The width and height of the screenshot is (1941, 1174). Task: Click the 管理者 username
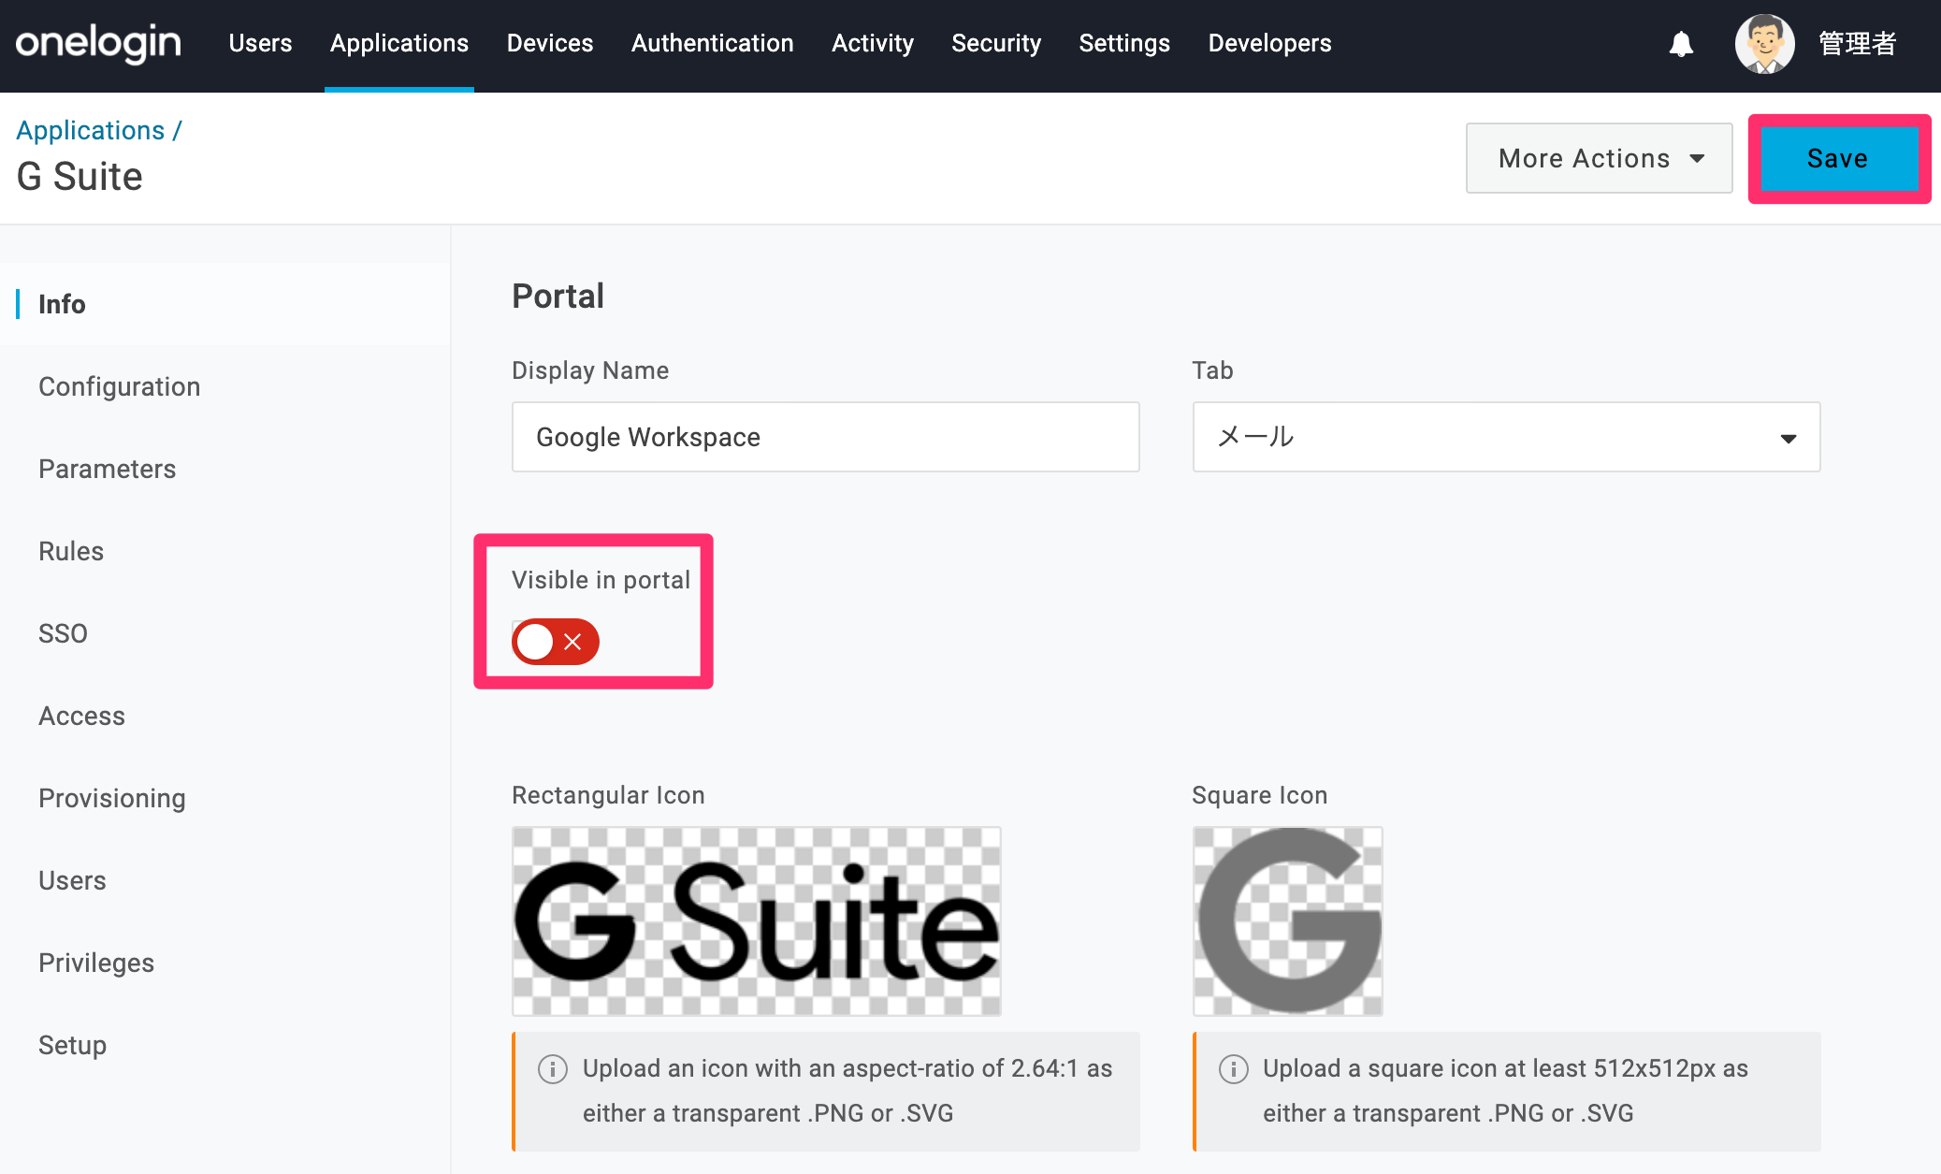pyautogui.click(x=1858, y=44)
